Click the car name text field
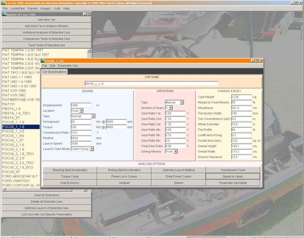Image resolution: width=304 pixels, height=238 pixels. point(151,84)
